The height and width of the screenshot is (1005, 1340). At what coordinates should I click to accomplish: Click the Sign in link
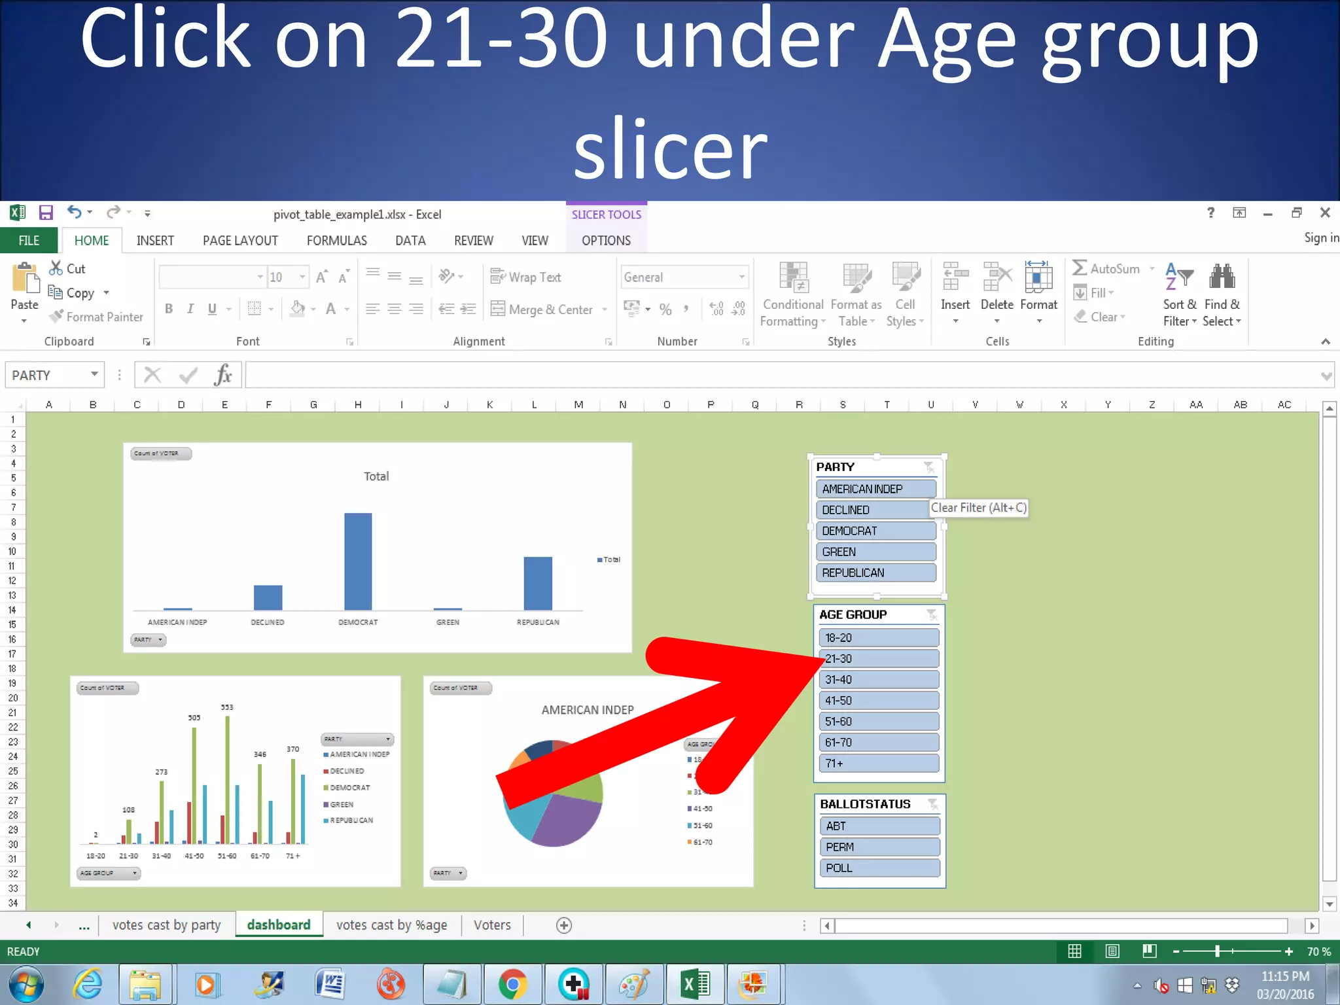pyautogui.click(x=1322, y=238)
